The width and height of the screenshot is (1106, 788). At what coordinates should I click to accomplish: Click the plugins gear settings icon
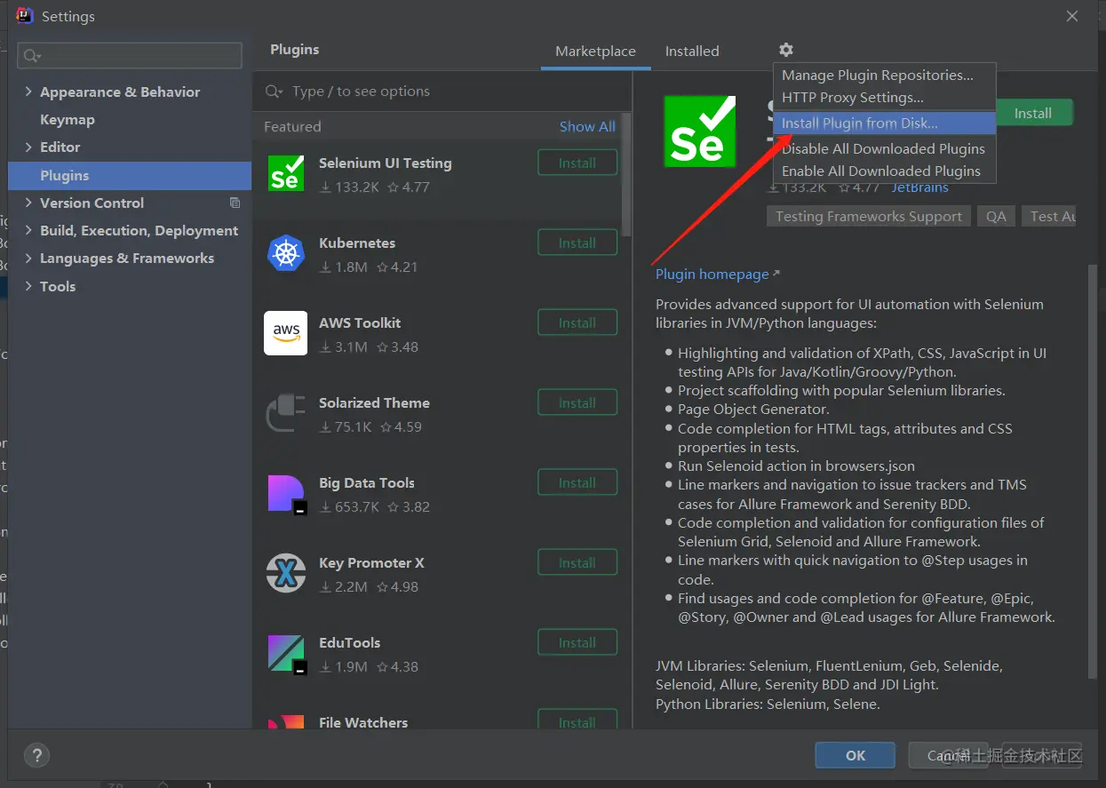click(x=785, y=51)
